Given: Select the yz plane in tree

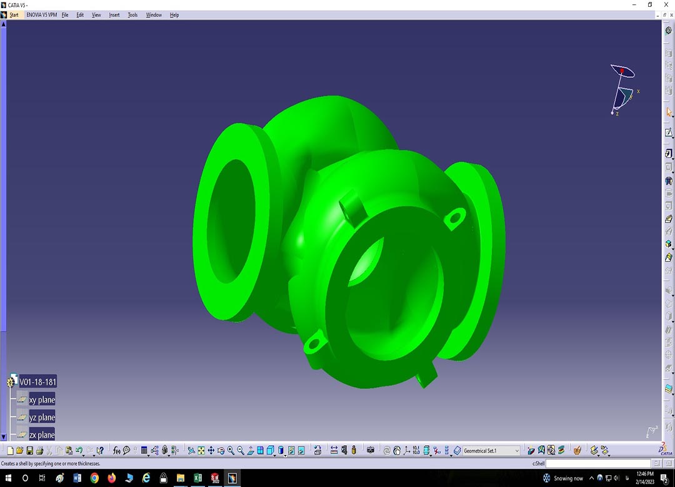Looking at the screenshot, I should click(42, 417).
